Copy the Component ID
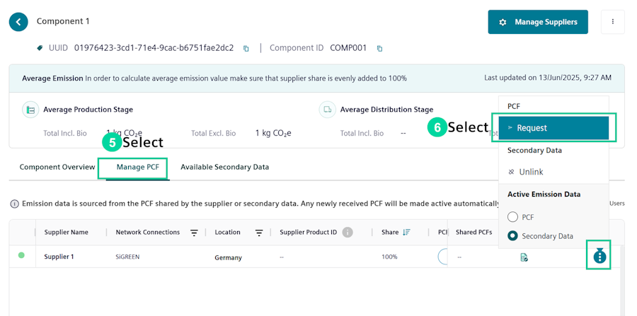 (379, 49)
